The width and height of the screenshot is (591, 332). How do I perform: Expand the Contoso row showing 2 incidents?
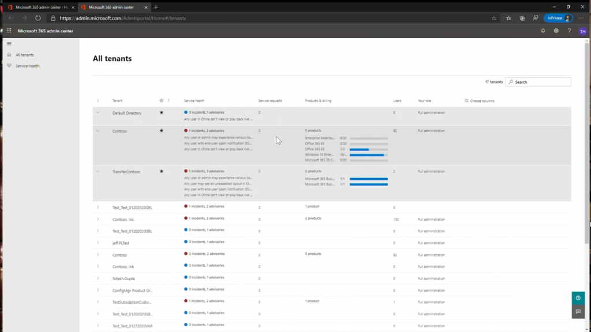(x=98, y=254)
